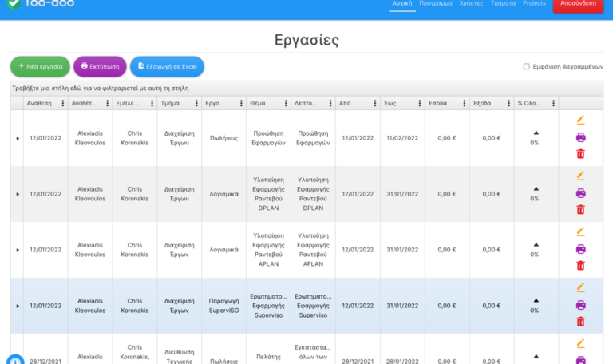613x364 pixels.
Task: Click the edit pencil icon in first row
Action: click(580, 121)
